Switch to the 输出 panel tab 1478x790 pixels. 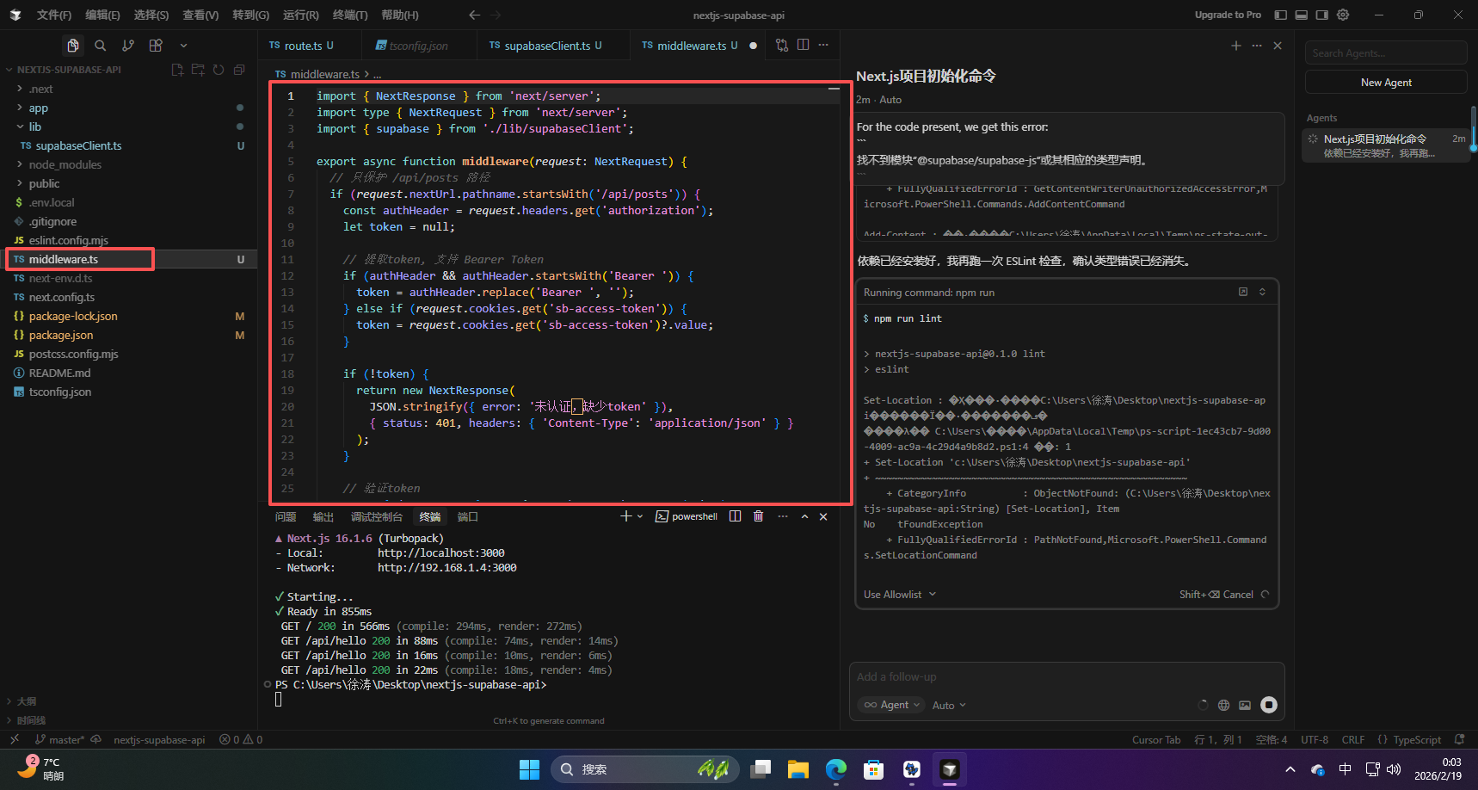point(323,516)
